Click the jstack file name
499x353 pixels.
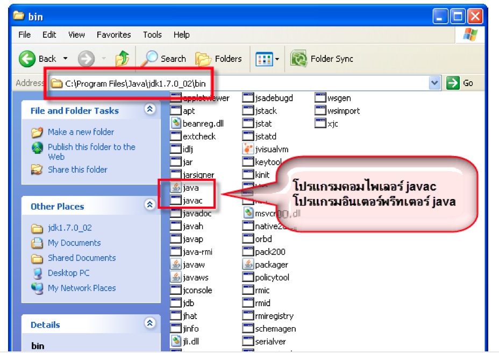266,111
